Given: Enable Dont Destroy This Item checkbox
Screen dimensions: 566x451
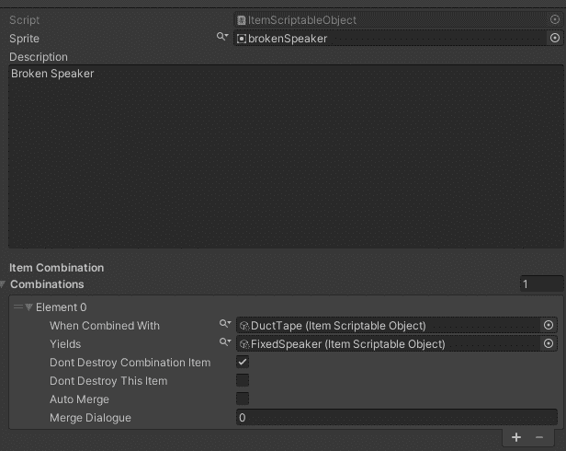Looking at the screenshot, I should (x=243, y=381).
